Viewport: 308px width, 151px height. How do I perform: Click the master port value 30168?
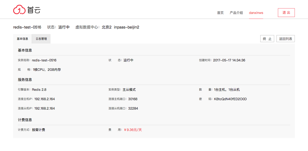(x=133, y=99)
